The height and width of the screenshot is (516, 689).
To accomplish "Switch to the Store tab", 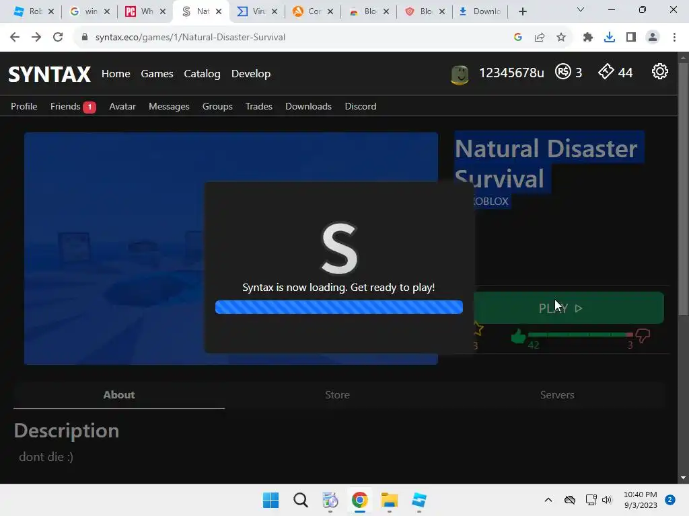I will [x=337, y=395].
